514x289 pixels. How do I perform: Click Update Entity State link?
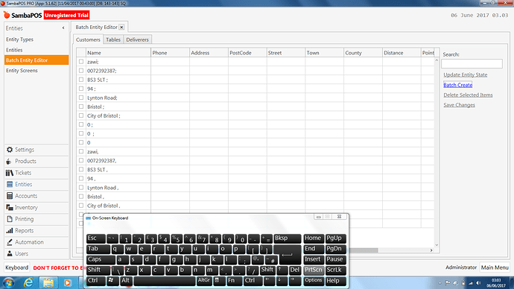pos(465,74)
